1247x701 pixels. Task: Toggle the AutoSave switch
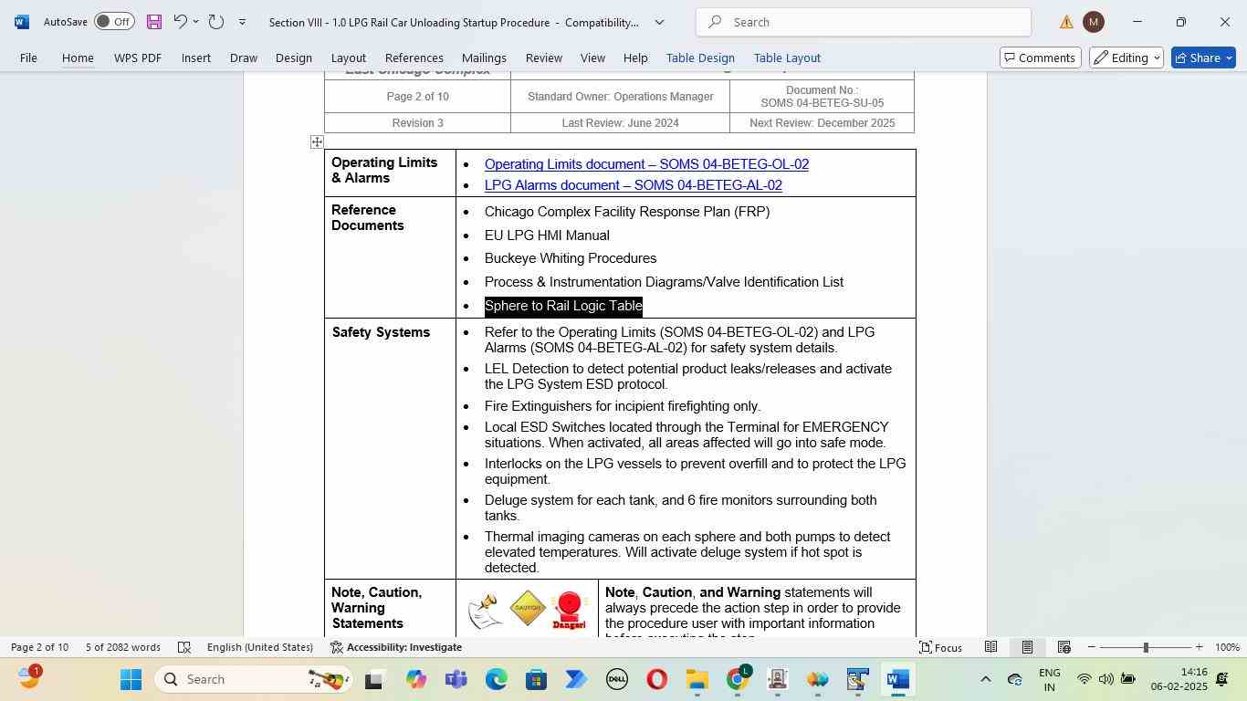tap(114, 22)
